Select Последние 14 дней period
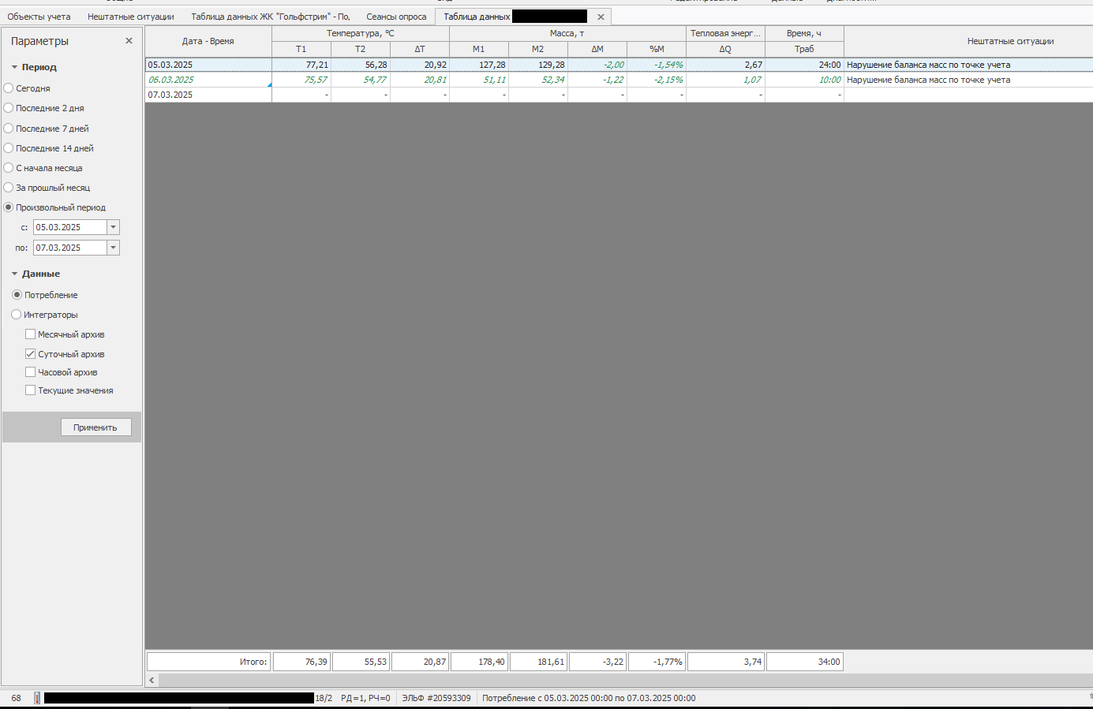The image size is (1093, 709). pos(9,148)
